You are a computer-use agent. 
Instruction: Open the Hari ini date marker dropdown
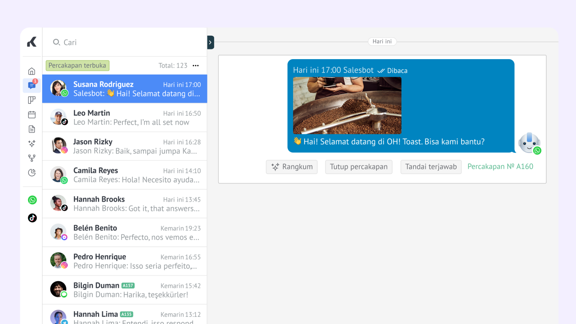(382, 41)
